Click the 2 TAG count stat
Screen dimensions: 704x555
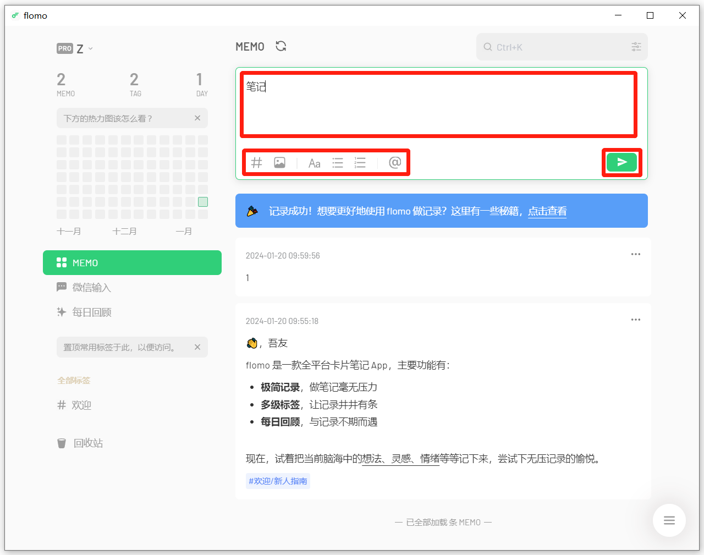pyautogui.click(x=135, y=84)
